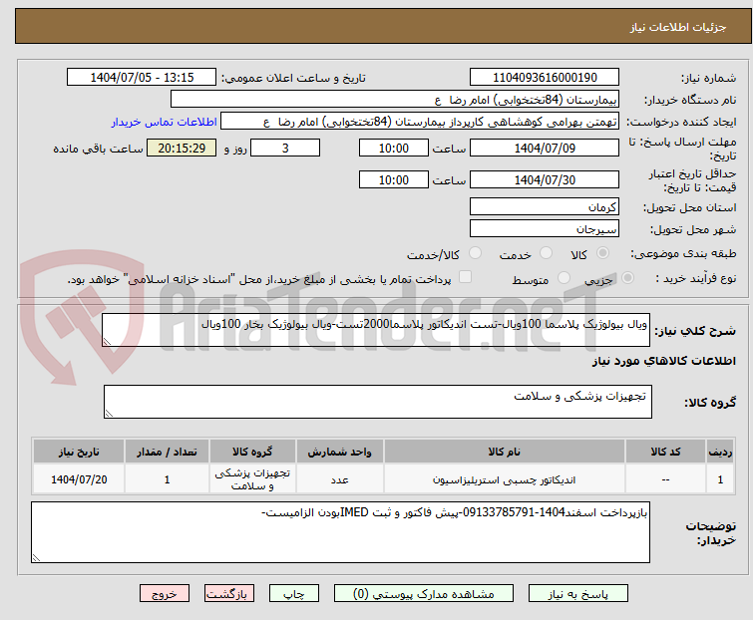Image resolution: width=753 pixels, height=620 pixels.
Task: Open 'اطلاعات تماس خریدار' link
Action: point(165,122)
